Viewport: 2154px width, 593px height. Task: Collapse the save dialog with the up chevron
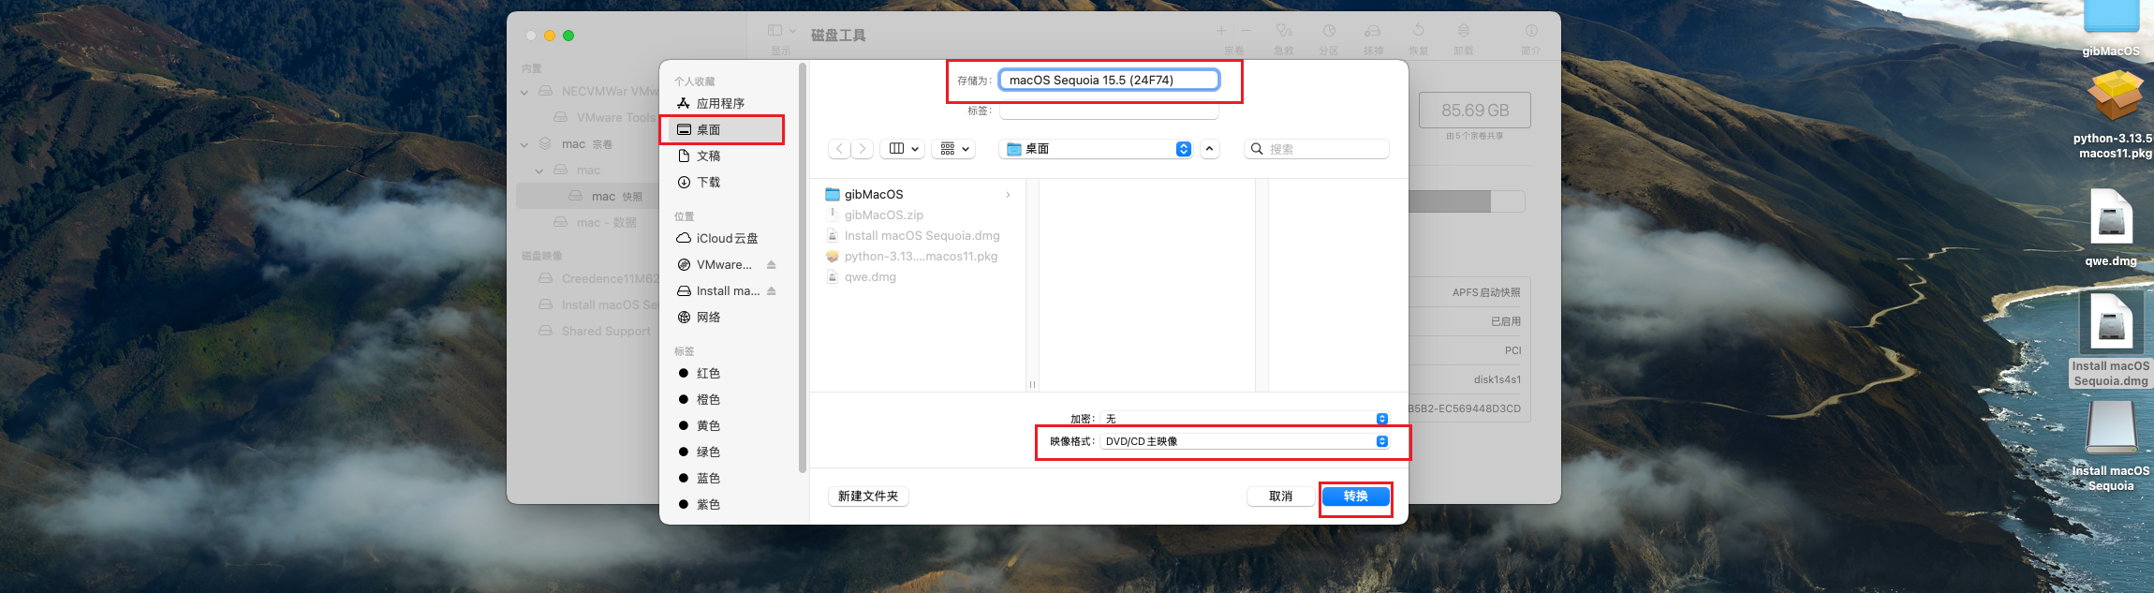pos(1209,149)
